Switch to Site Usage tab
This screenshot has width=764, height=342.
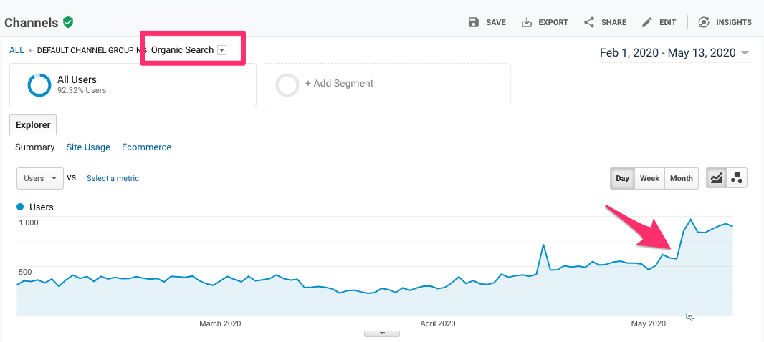pos(88,147)
